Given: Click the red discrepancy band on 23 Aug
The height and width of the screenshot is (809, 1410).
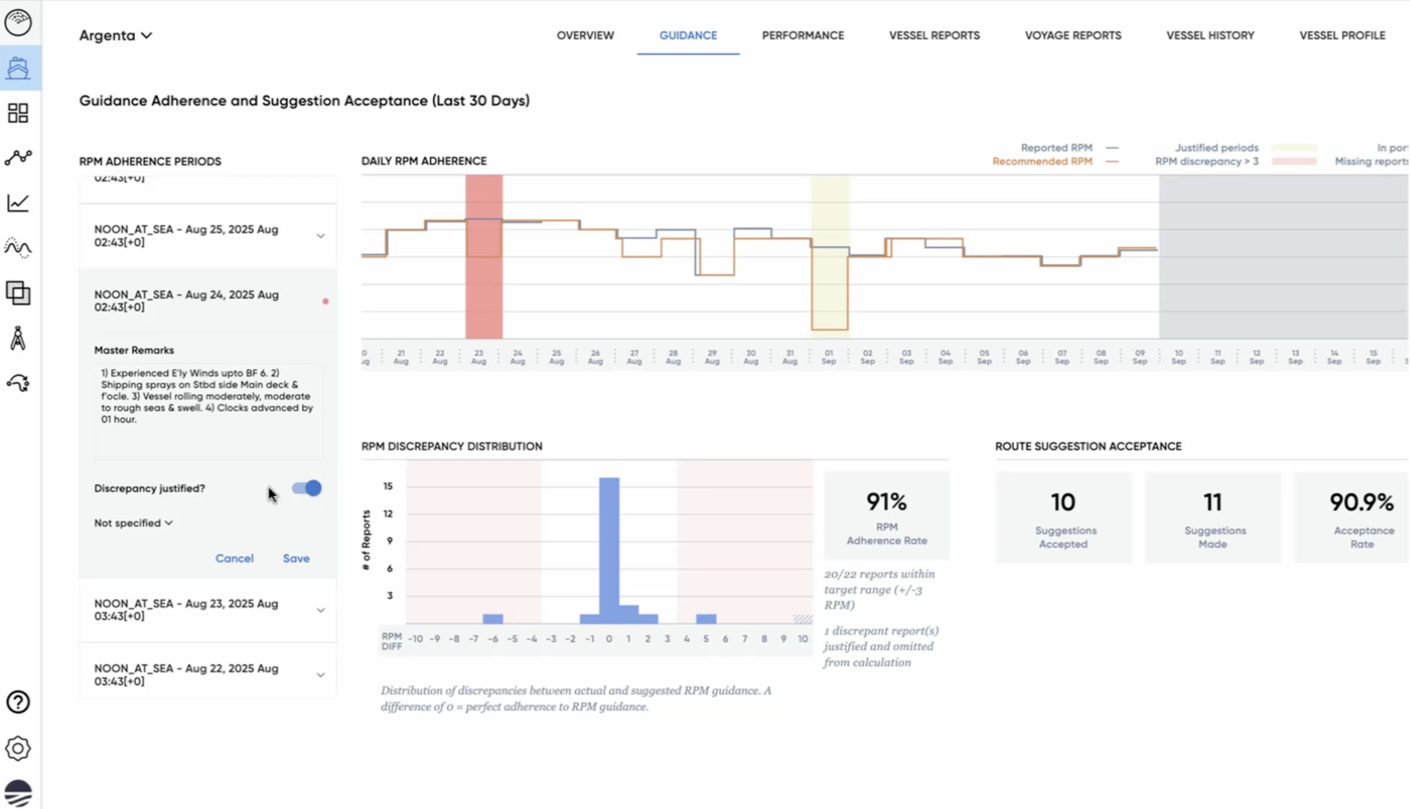Looking at the screenshot, I should (484, 257).
